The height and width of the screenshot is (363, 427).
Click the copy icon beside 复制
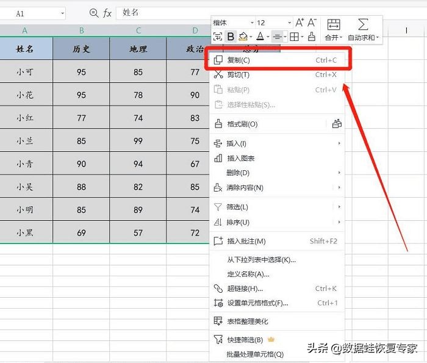coord(218,60)
